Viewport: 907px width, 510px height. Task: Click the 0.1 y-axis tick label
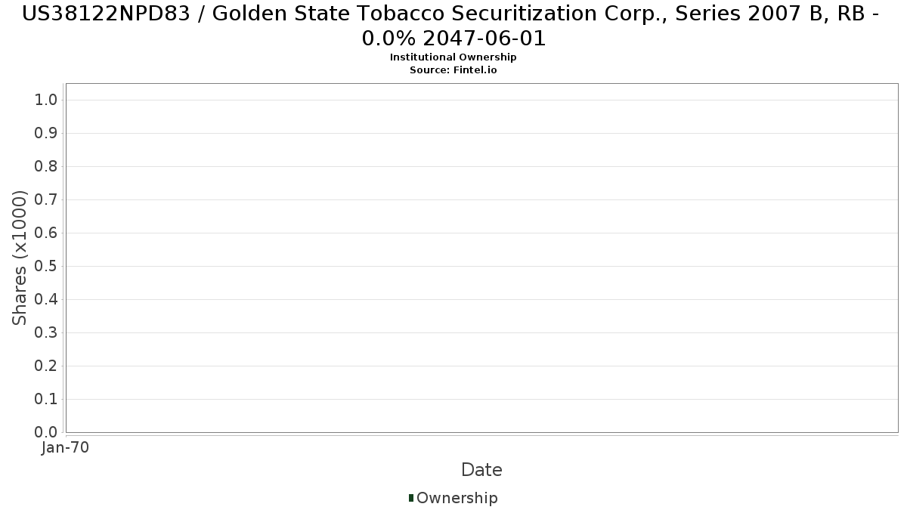coord(47,400)
